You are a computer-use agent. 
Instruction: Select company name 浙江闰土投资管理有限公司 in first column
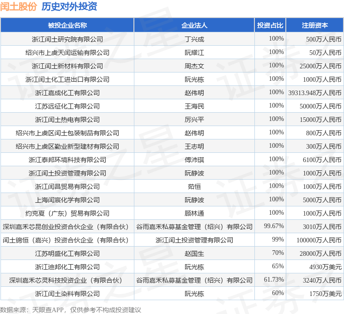67,173
